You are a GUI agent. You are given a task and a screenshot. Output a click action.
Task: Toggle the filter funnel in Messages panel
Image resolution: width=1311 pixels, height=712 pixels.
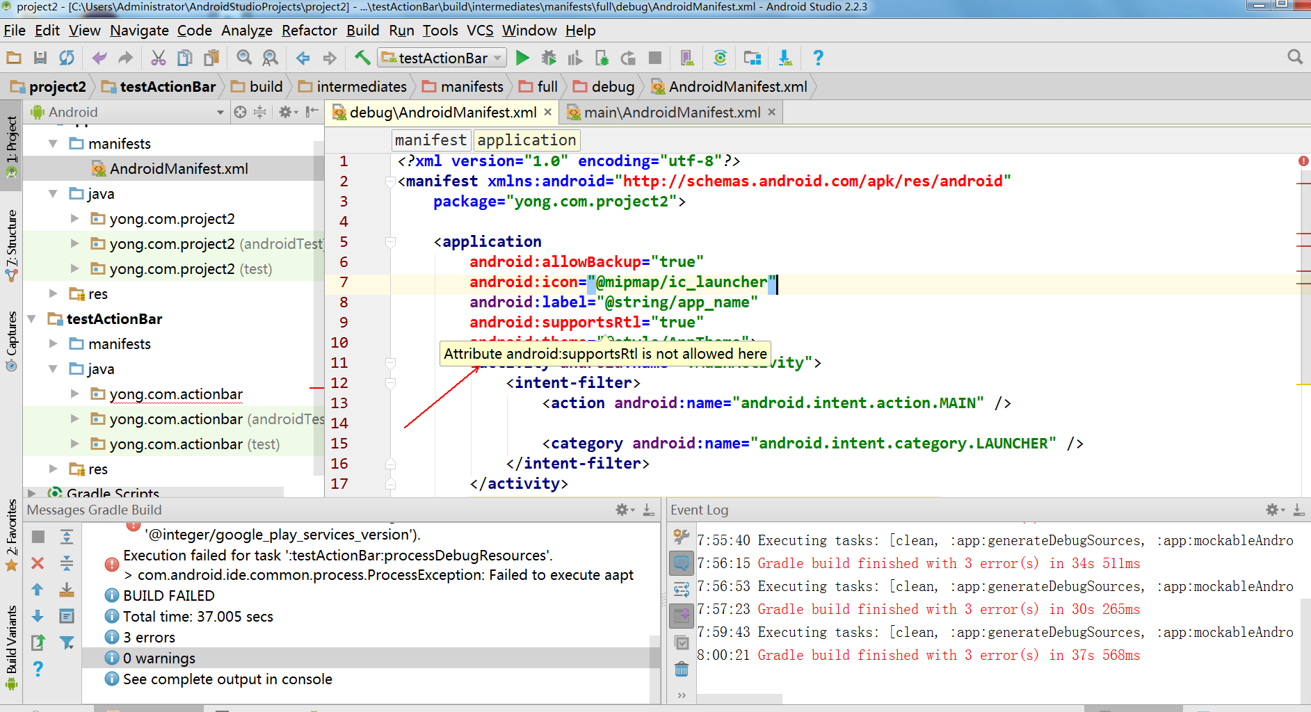tap(67, 642)
